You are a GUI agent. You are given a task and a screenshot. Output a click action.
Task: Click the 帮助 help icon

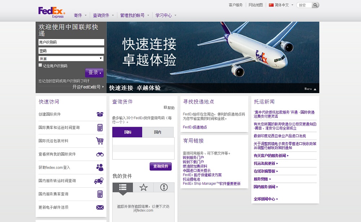(165, 108)
